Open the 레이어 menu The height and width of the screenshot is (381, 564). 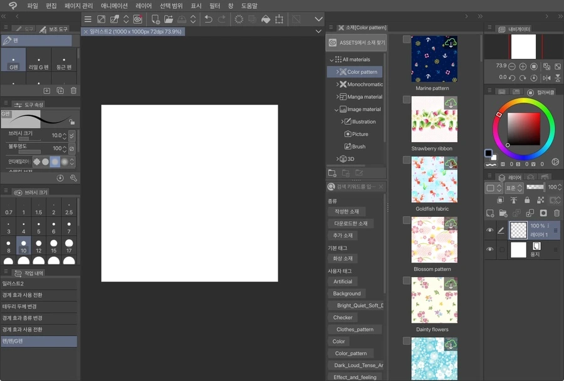click(144, 6)
